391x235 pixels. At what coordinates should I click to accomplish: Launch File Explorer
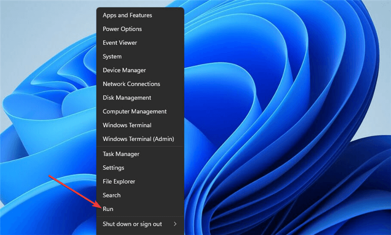coord(140,182)
